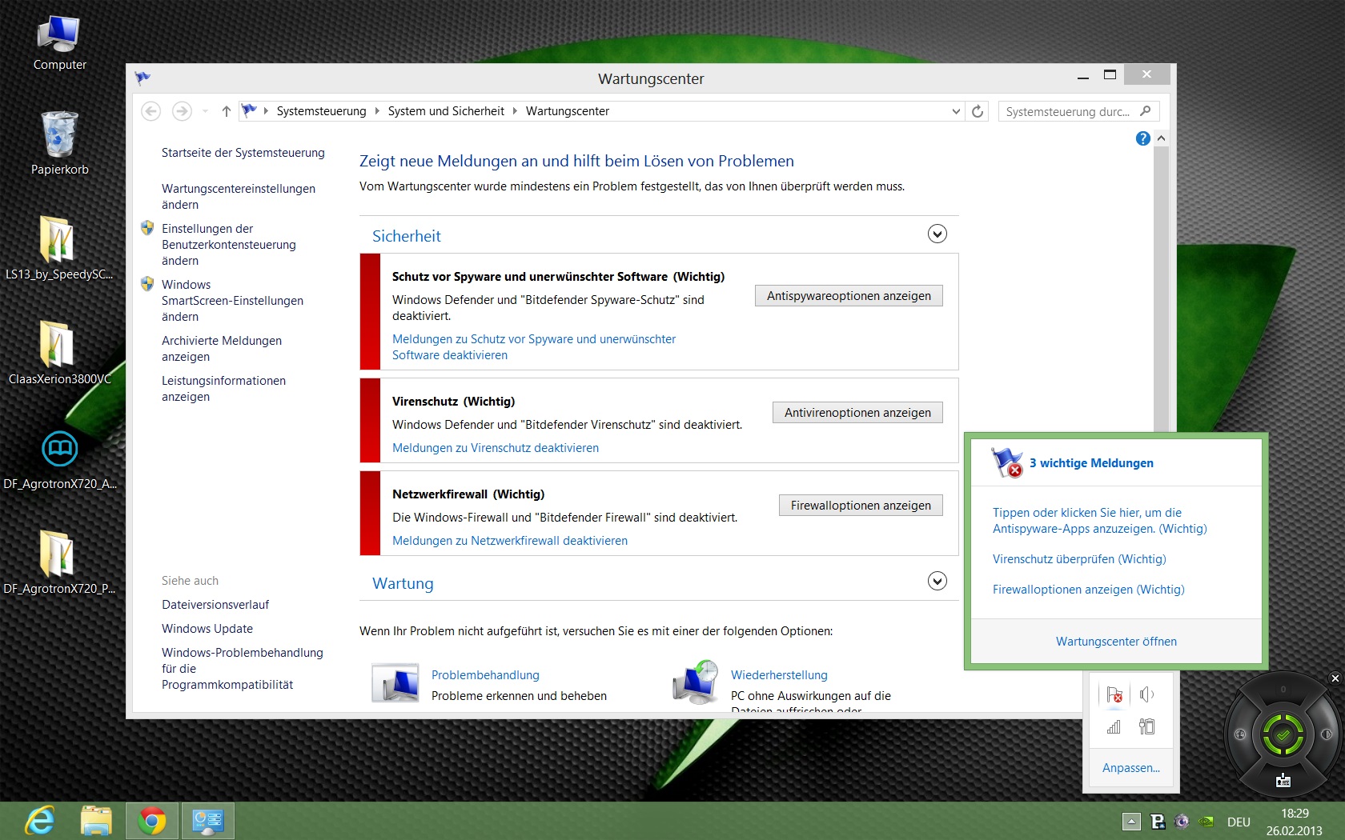Open Windows-Problembehandlung für die Programmkompatibilität
This screenshot has width=1345, height=840.
(x=243, y=669)
